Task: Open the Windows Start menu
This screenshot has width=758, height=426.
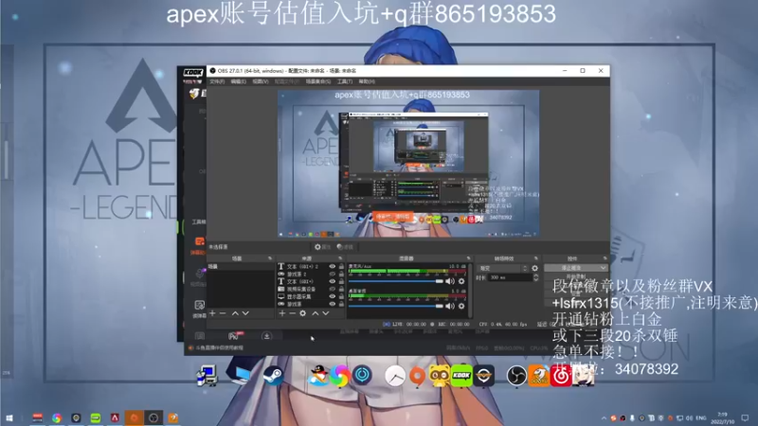Action: click(x=9, y=417)
